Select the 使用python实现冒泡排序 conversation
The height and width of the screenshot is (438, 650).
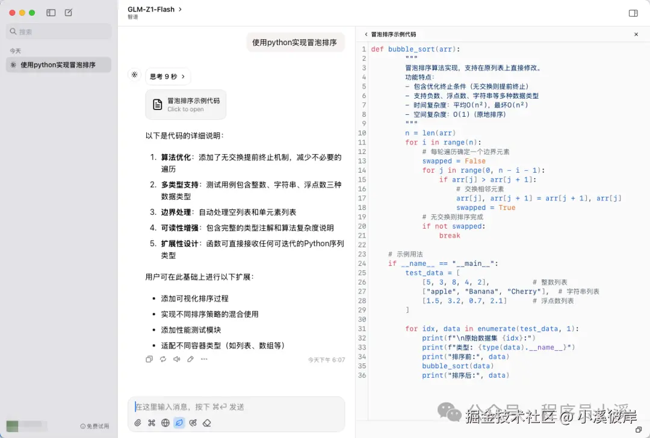click(x=58, y=64)
